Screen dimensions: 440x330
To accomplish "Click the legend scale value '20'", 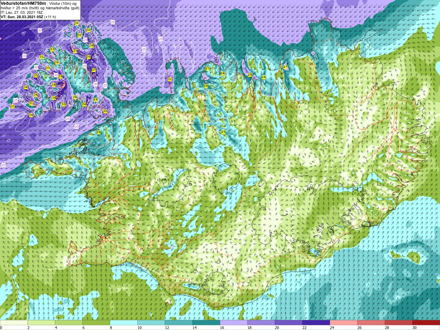I will tap(277, 328).
